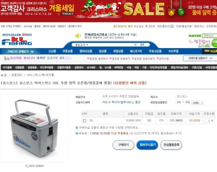Click the KL Fishing logo
The height and width of the screenshot is (172, 217).
(17, 41)
